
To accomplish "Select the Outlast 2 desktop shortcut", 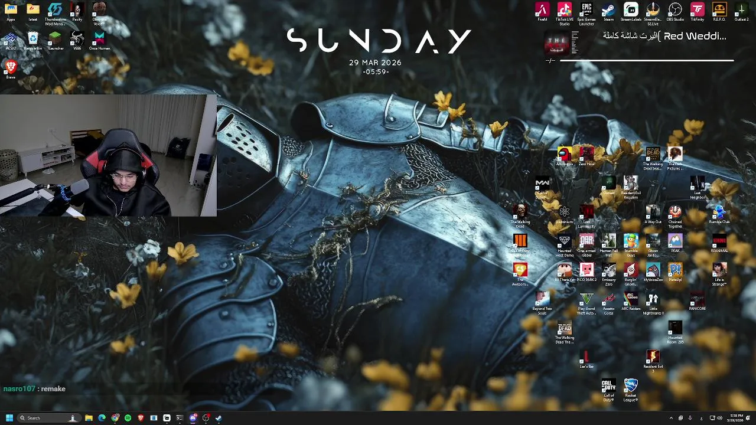I will (741, 12).
